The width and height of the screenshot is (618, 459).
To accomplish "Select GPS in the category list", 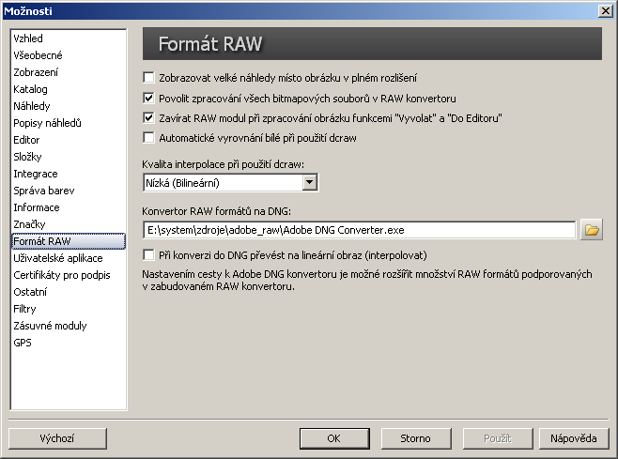I will (23, 343).
